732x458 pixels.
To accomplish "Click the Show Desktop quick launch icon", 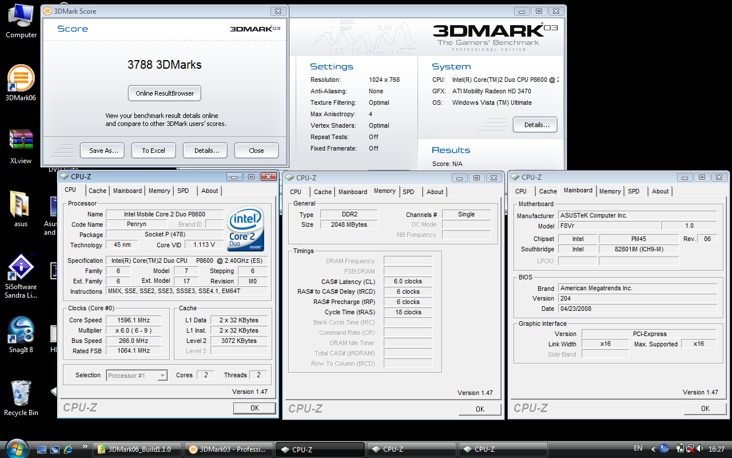I will (41, 449).
